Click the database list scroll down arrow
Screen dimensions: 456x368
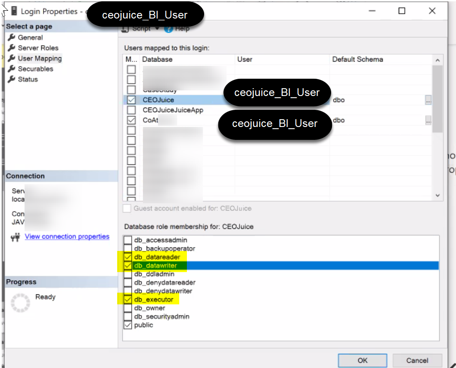437,195
